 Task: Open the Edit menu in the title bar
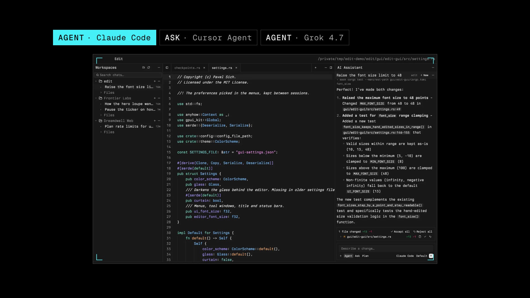(x=119, y=59)
